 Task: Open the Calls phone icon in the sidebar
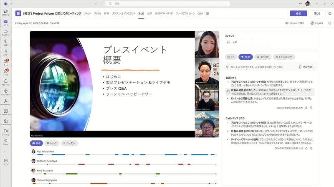(6, 43)
